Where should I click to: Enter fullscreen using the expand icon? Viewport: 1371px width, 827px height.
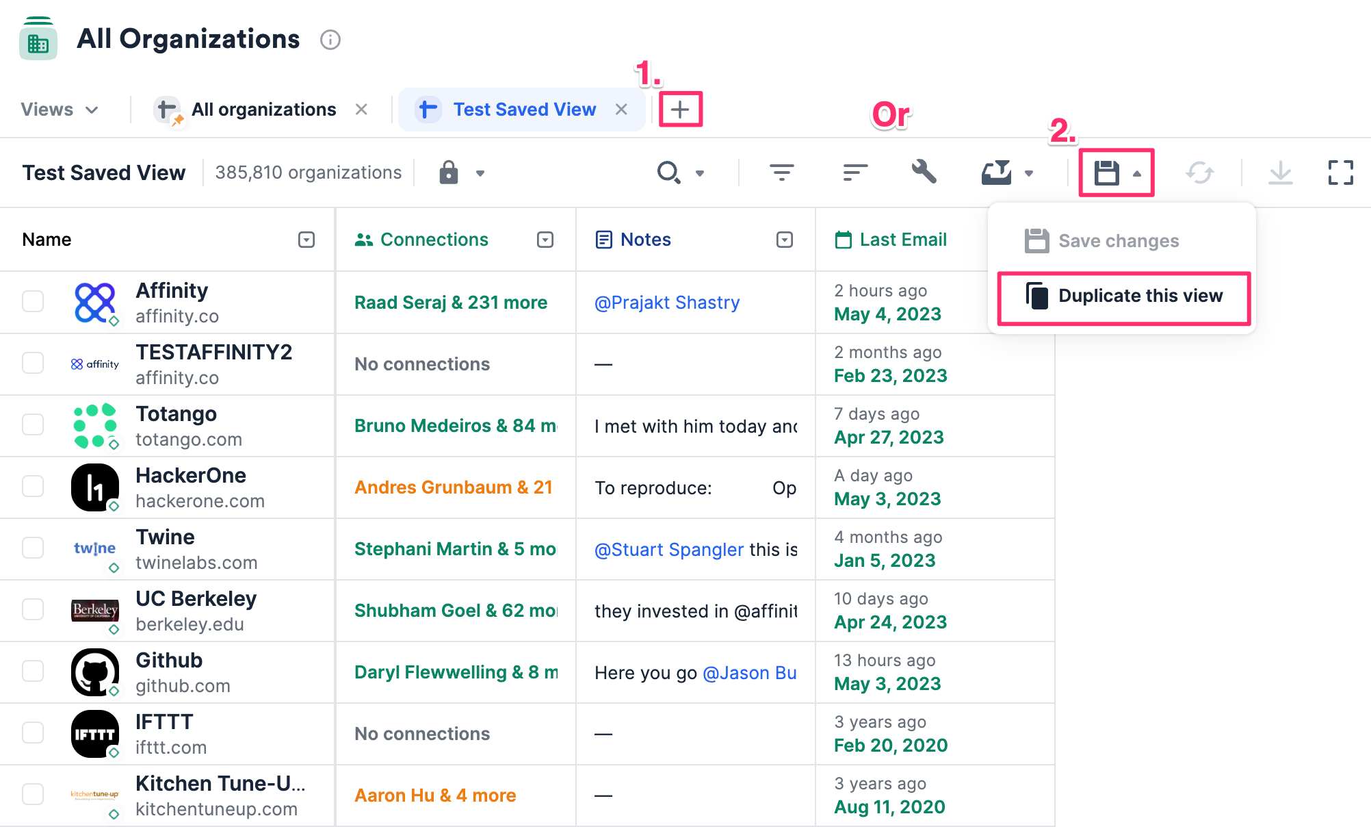[x=1340, y=173]
